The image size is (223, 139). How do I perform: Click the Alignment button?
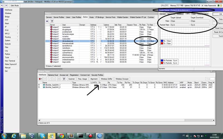pos(94,79)
